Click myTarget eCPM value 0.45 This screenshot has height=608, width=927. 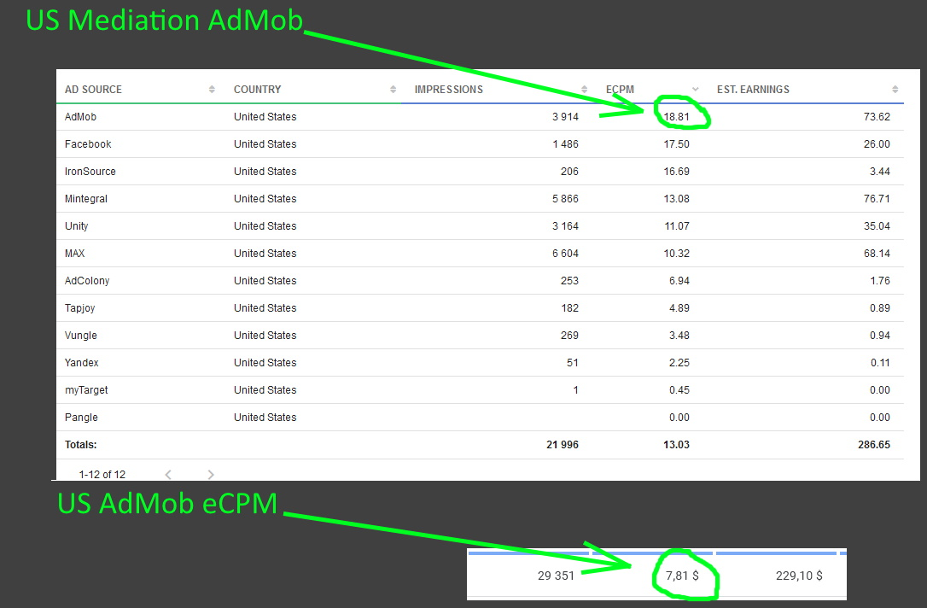tap(679, 389)
